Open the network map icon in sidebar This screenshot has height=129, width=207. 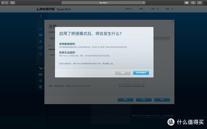[41, 29]
